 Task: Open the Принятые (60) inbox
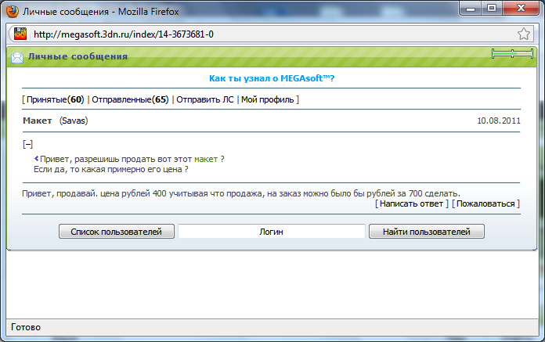pos(56,99)
